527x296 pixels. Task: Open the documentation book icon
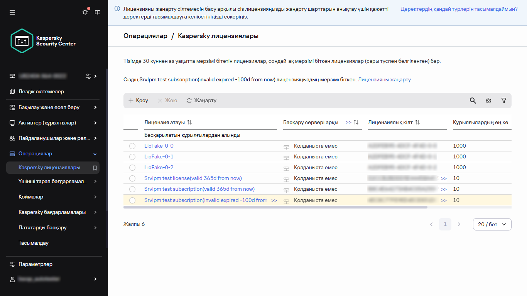point(98,12)
